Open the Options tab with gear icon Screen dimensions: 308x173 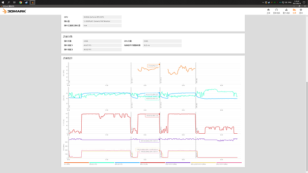point(301,11)
